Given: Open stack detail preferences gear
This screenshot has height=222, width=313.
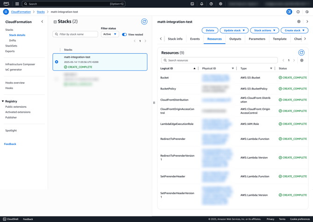Looking at the screenshot, I should [299, 21].
